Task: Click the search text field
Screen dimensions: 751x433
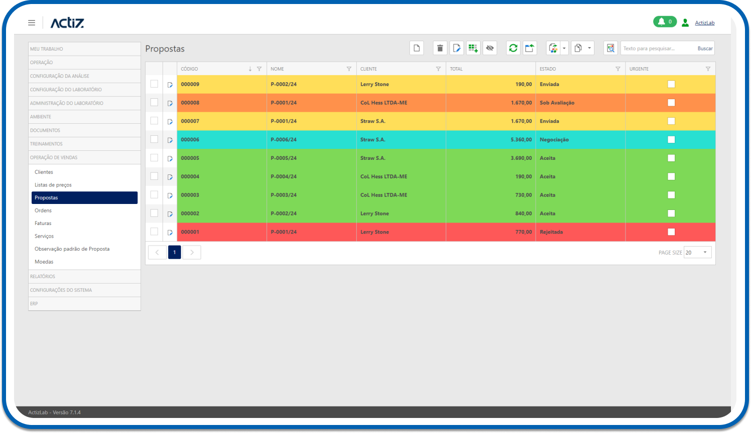Action: click(x=658, y=49)
